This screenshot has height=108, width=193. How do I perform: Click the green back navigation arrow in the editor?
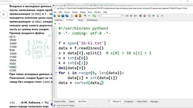click(55, 24)
